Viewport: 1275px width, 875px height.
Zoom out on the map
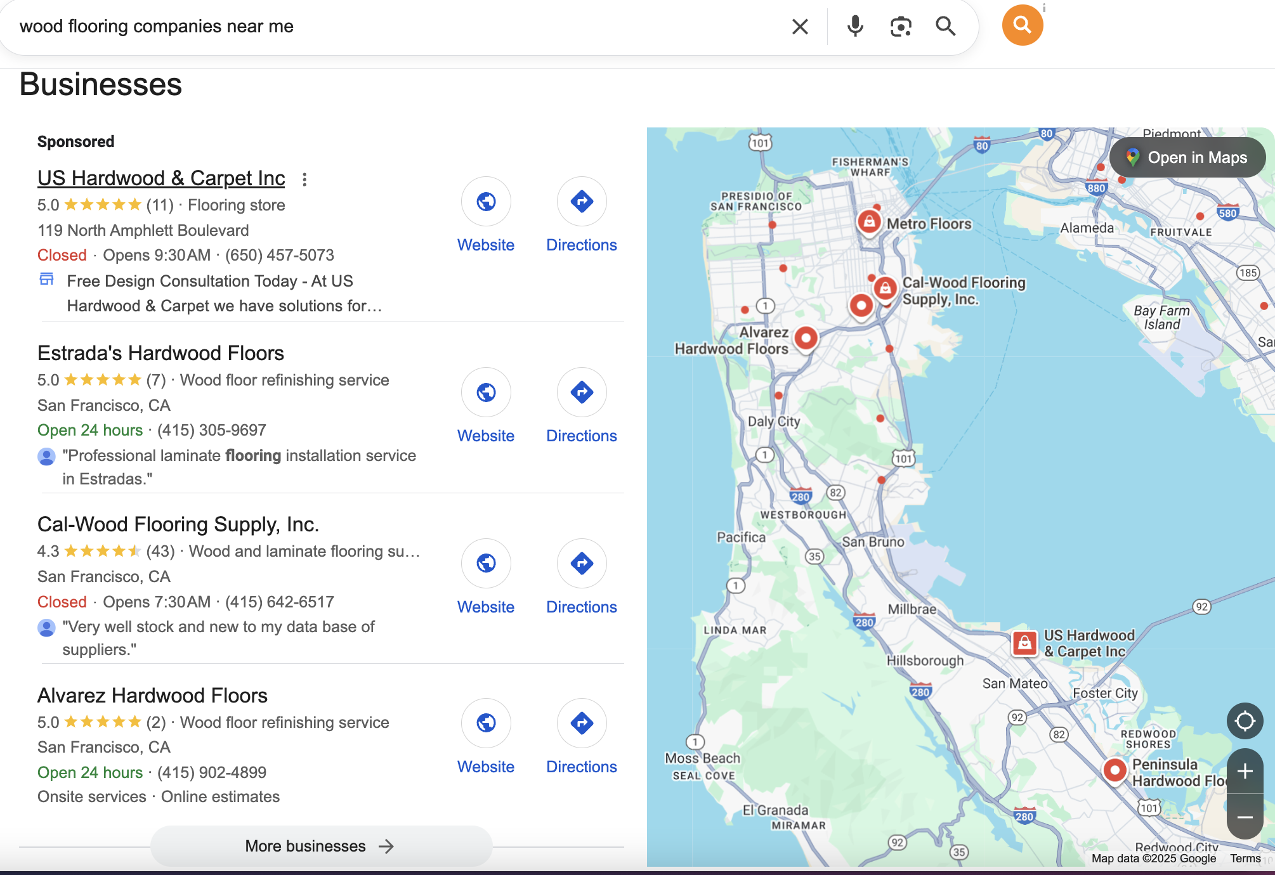click(1245, 817)
